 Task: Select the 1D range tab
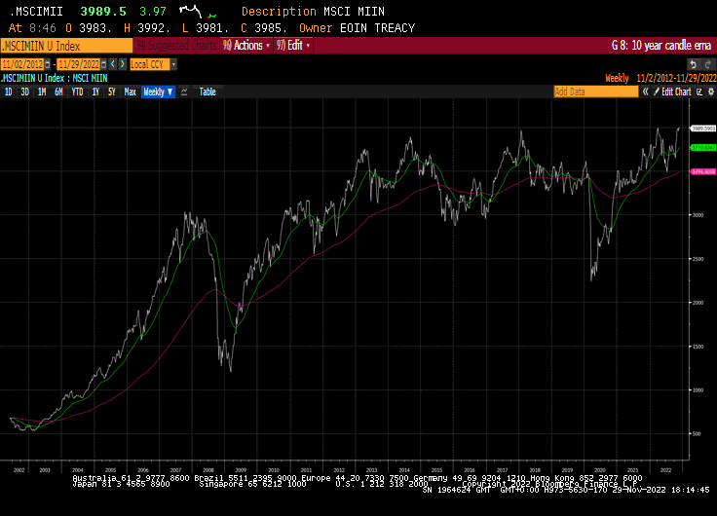click(x=8, y=92)
